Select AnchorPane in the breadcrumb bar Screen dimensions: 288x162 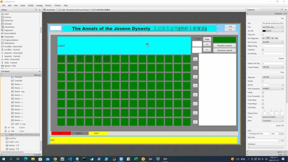(x=50, y=10)
